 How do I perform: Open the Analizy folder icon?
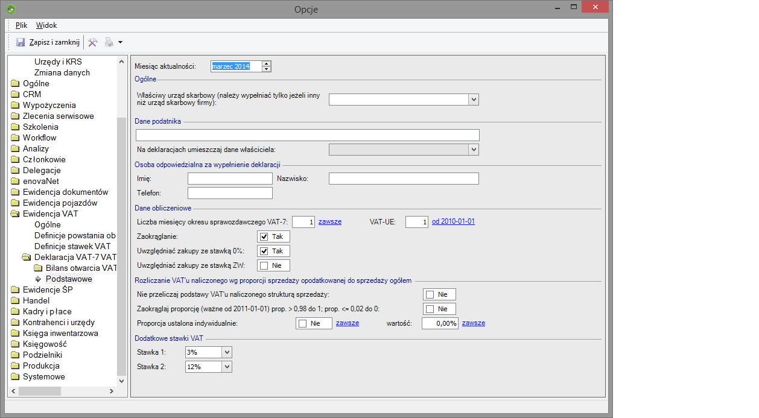16,149
